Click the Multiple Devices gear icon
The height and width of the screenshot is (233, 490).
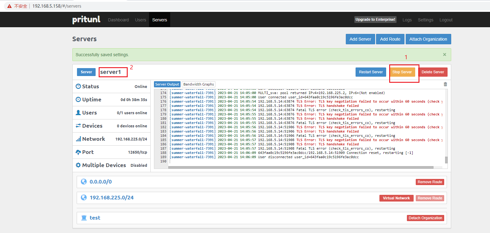78,165
